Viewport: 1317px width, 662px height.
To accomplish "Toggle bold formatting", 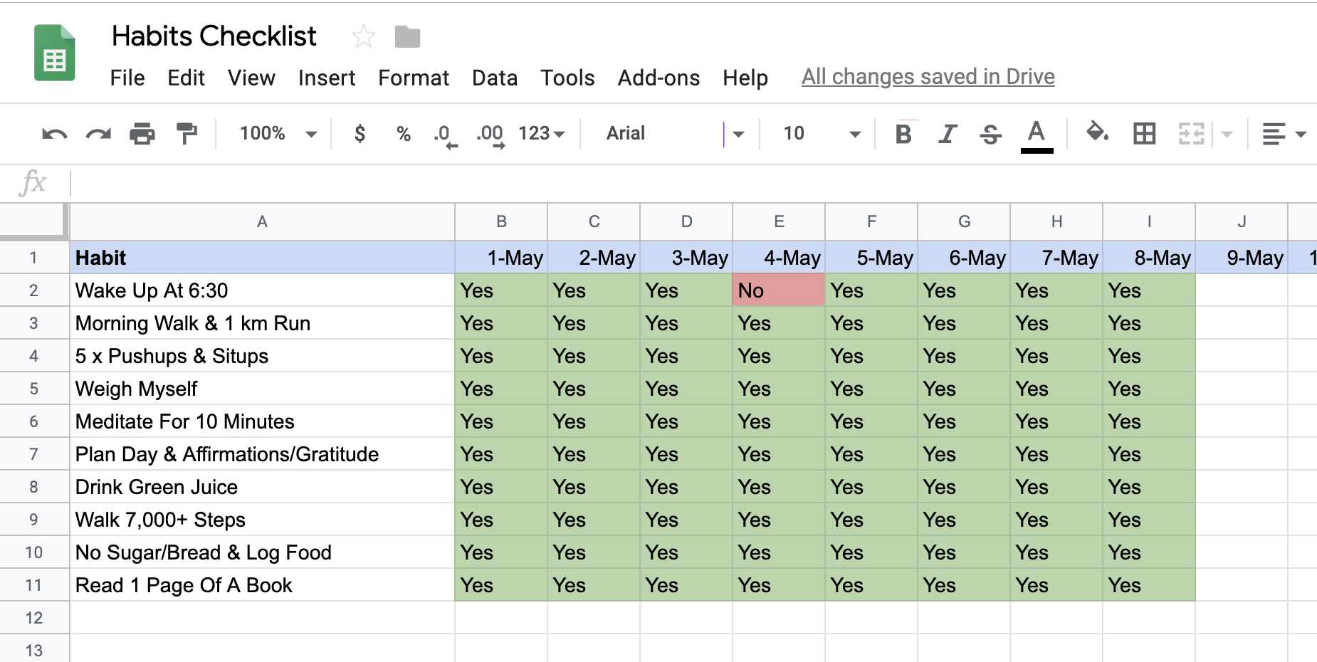I will click(x=903, y=134).
